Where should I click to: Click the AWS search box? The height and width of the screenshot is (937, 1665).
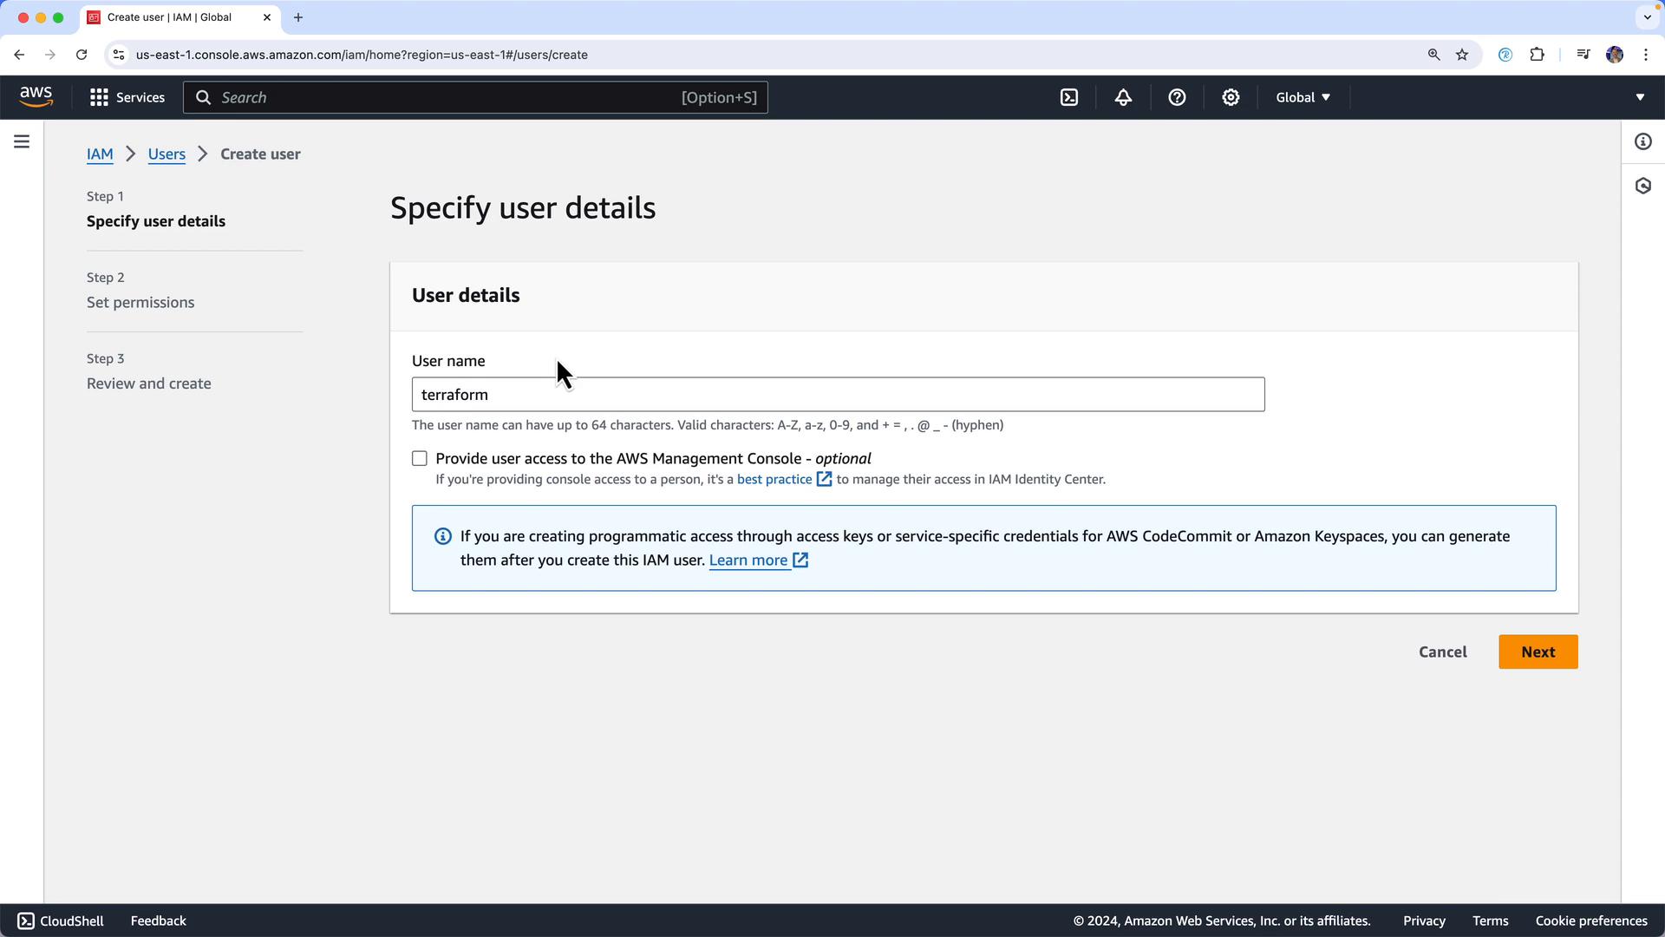tap(475, 97)
